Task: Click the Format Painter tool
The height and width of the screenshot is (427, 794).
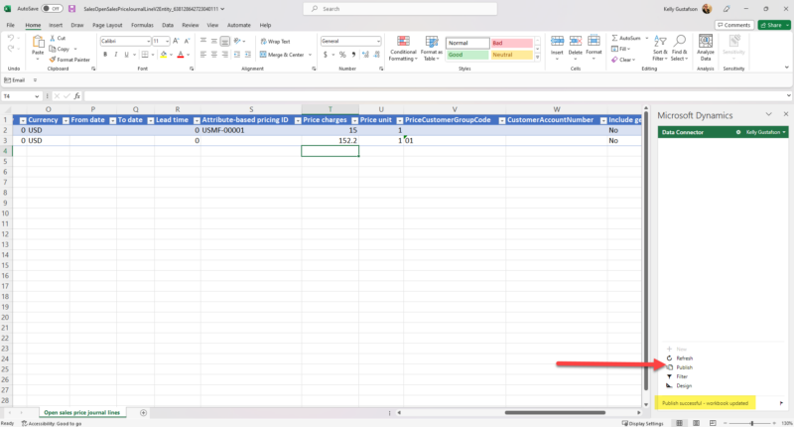Action: point(71,59)
